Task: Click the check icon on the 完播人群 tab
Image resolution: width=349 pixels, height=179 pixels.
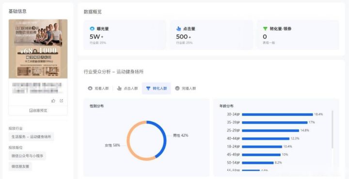Action: (x=177, y=88)
